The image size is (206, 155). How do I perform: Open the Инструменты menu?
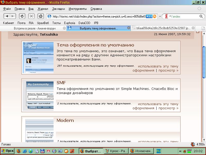[78, 9]
